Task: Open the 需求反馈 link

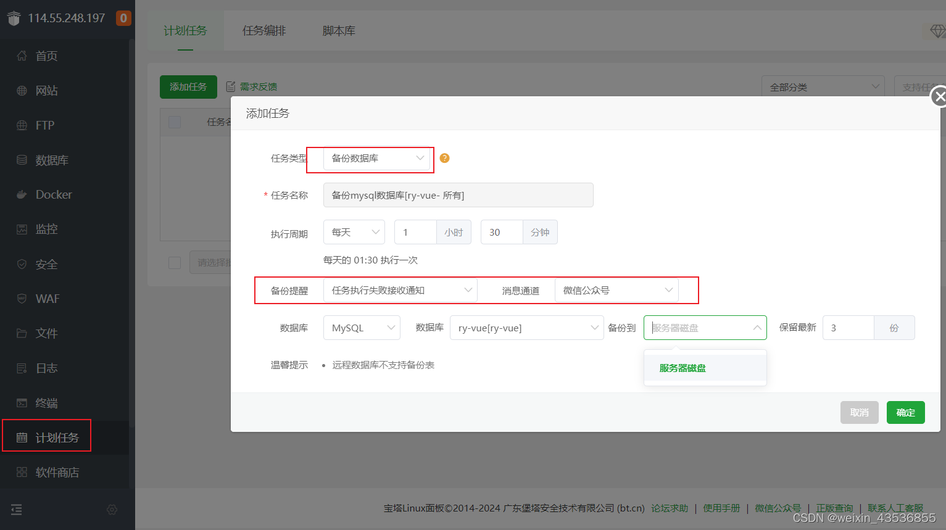Action: point(259,86)
